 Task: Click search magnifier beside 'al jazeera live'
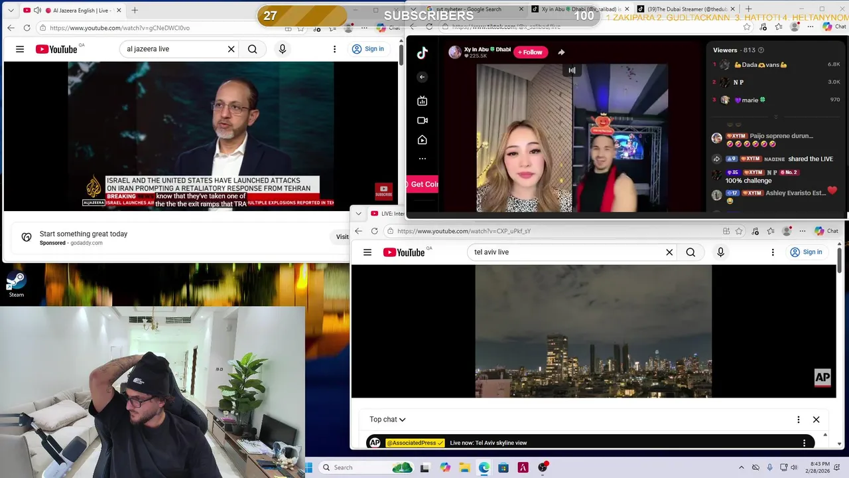point(253,49)
